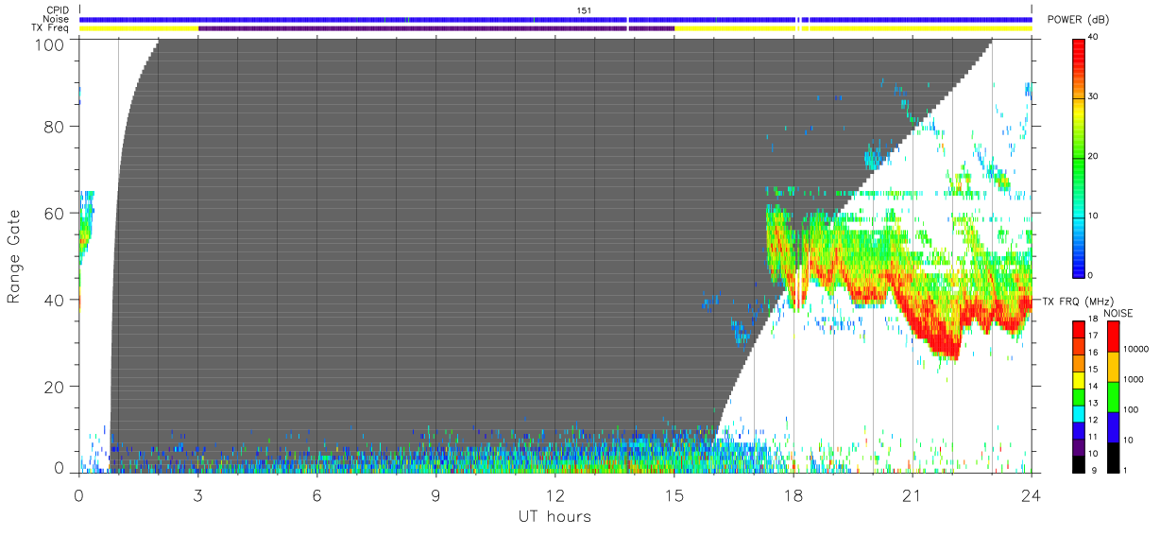Click the NOISE legend title
Screen dimensions: 1160x536
[1118, 313]
